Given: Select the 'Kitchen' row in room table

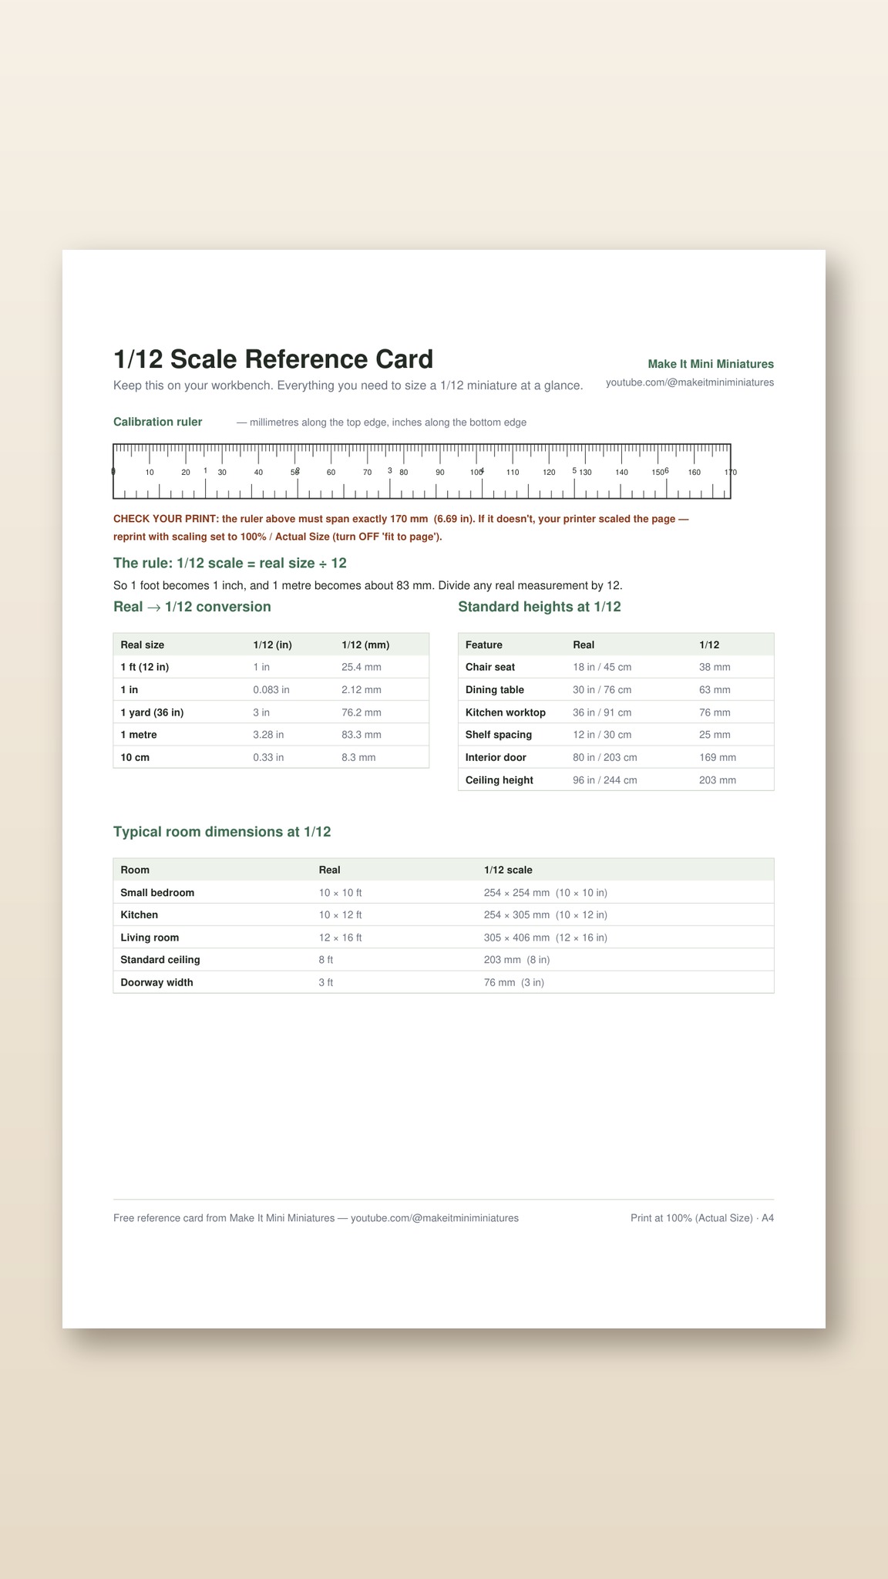Looking at the screenshot, I should pos(443,915).
